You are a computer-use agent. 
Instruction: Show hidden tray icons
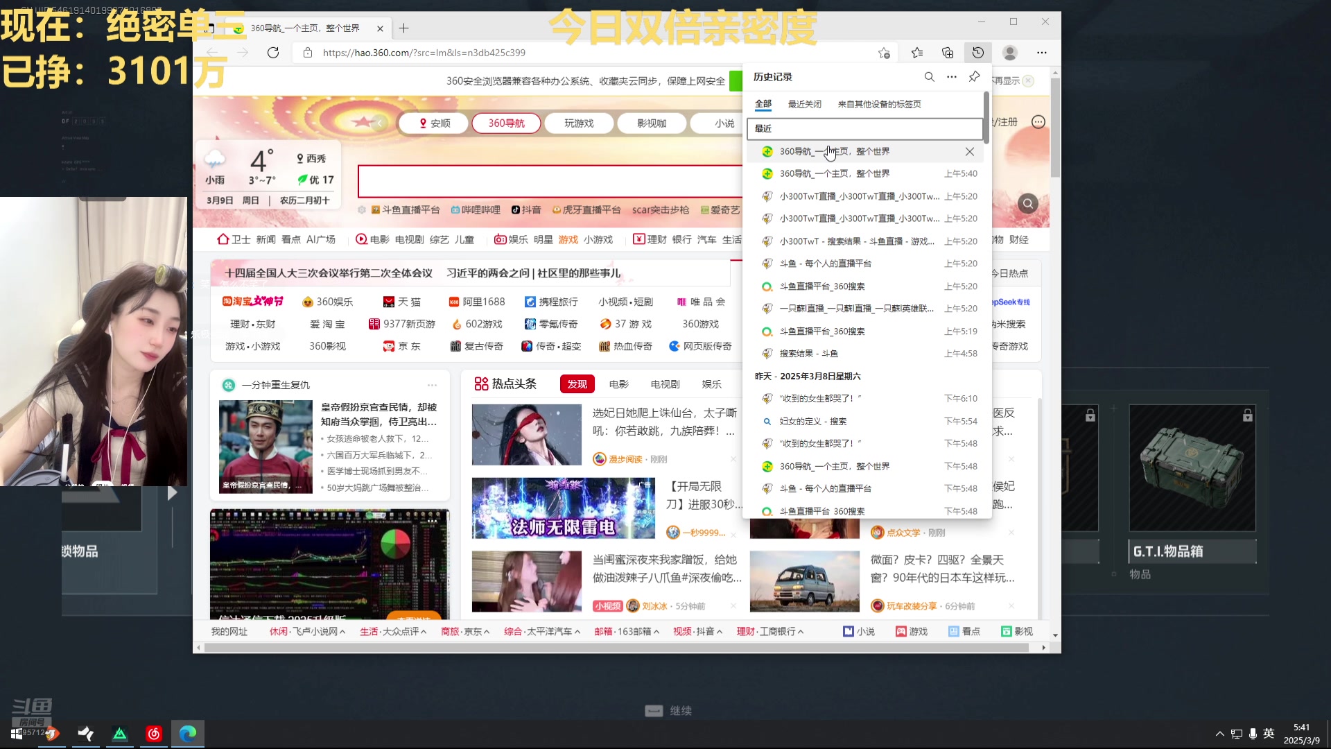pos(1219,734)
